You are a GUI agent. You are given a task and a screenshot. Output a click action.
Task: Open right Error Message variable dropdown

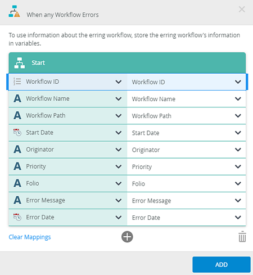pos(238,200)
